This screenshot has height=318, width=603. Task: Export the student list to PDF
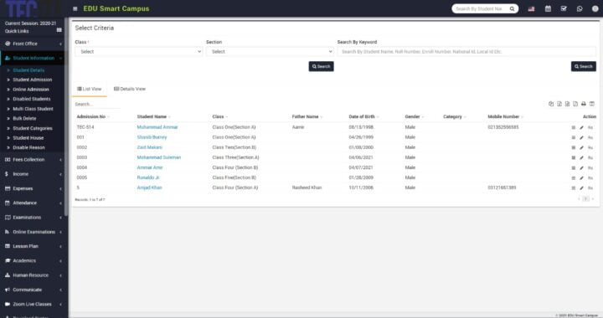tap(575, 104)
